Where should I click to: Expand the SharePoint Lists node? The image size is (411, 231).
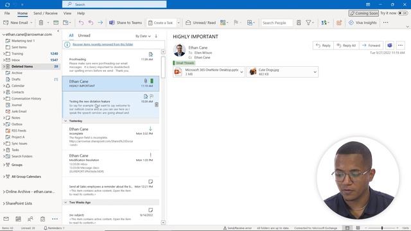[4, 203]
